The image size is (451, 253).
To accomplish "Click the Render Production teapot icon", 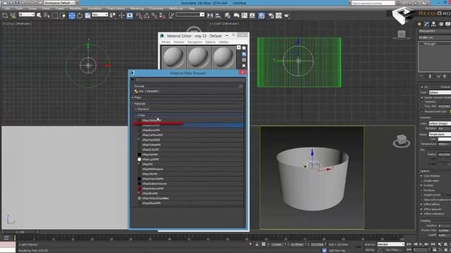I will pos(287,15).
